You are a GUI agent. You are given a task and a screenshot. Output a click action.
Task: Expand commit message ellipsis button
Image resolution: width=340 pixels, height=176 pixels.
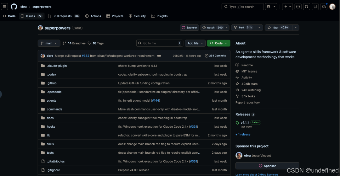click(x=159, y=56)
